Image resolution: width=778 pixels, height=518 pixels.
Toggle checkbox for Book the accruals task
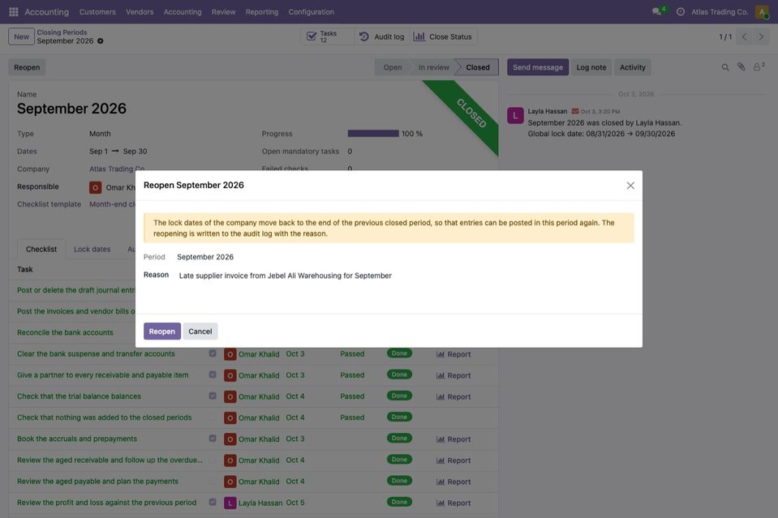pyautogui.click(x=213, y=439)
